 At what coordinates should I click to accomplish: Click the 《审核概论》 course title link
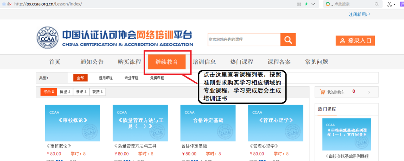click(x=58, y=146)
